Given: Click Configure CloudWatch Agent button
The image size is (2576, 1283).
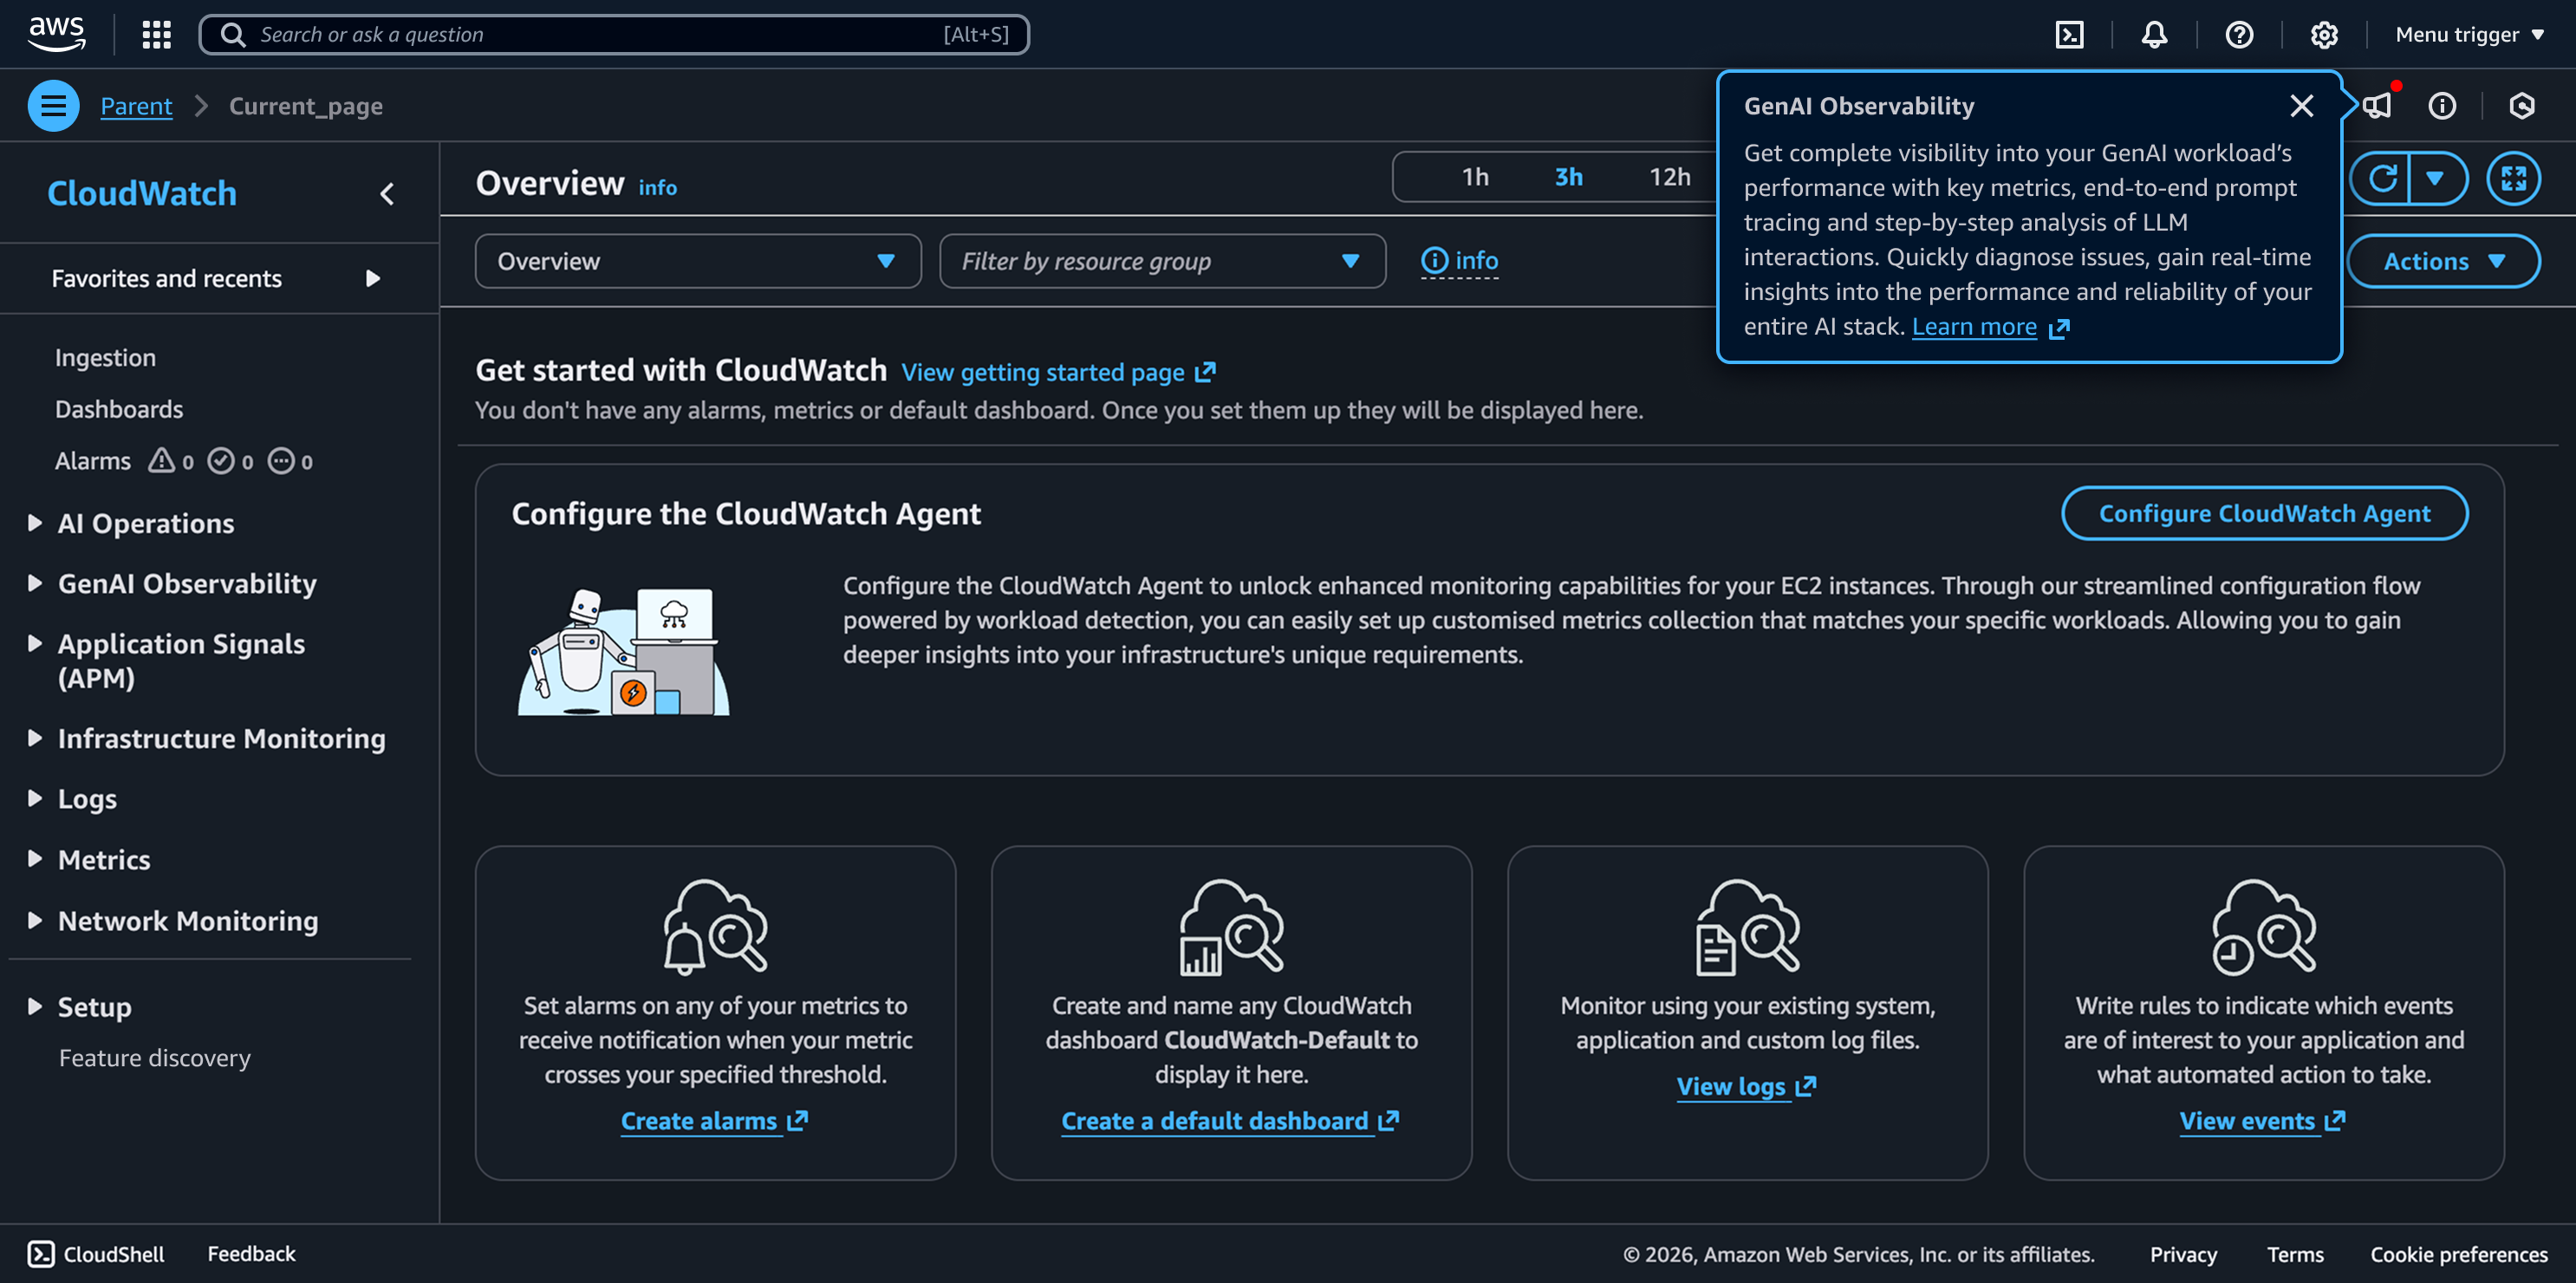Looking at the screenshot, I should tap(2264, 513).
